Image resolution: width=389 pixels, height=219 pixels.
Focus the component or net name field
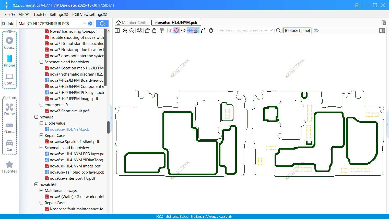pos(242,30)
